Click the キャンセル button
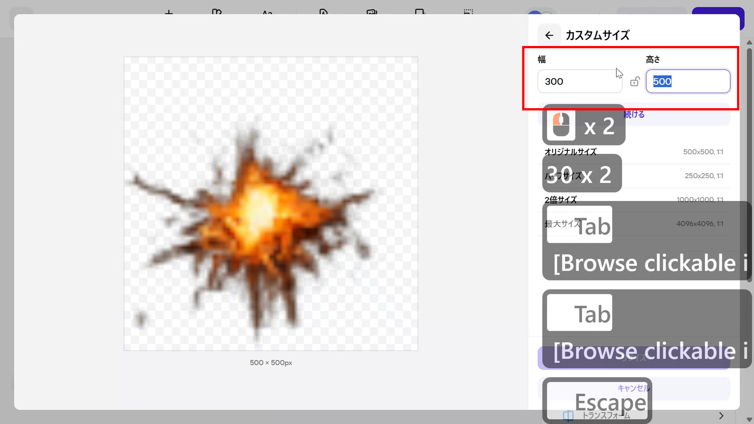This screenshot has width=754, height=424. coord(634,388)
